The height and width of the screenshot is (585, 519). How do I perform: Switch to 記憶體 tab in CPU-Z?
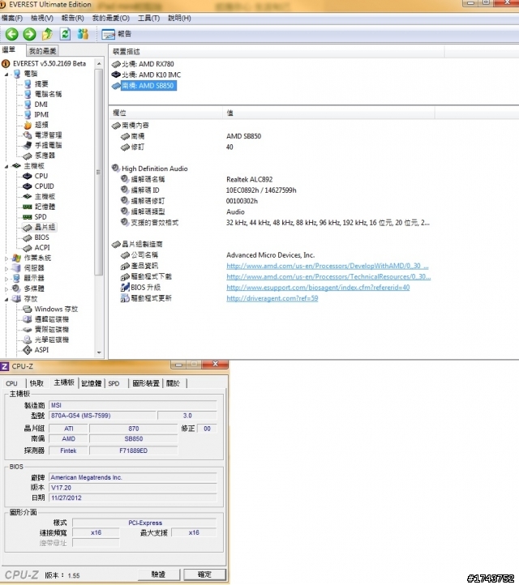pos(92,383)
